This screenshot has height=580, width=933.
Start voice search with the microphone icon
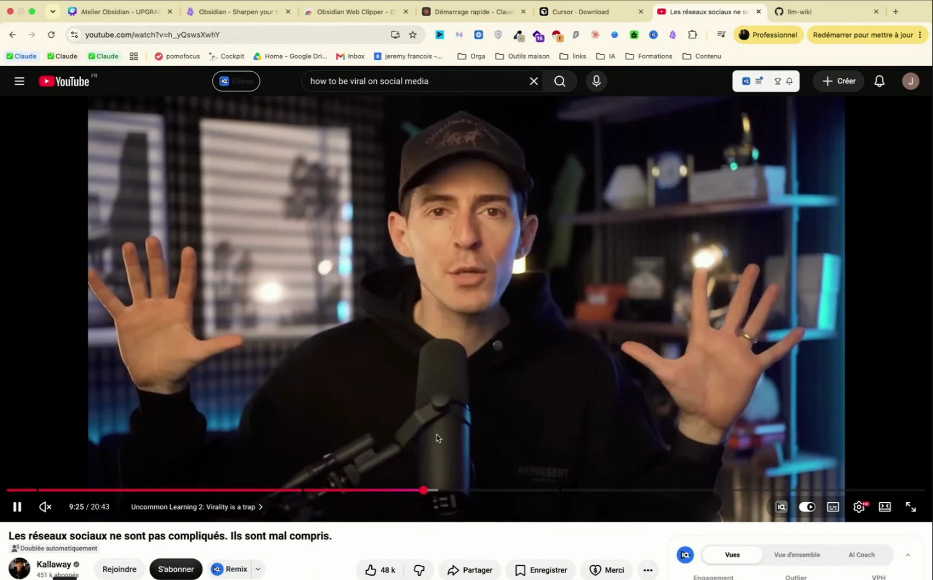596,81
